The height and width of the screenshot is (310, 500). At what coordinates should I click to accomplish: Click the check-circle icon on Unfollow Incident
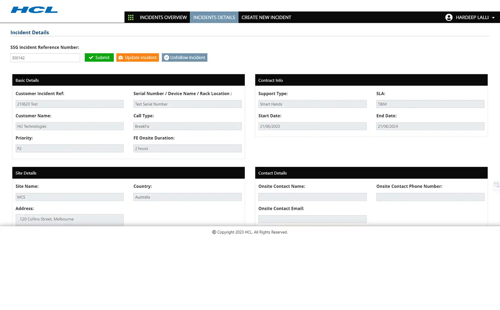point(167,57)
